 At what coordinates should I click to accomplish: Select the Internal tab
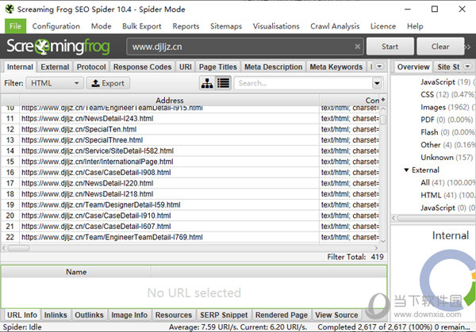(x=20, y=67)
